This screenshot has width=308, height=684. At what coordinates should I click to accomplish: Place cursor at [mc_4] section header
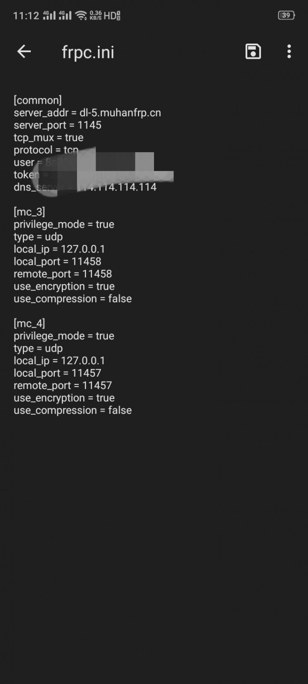pyautogui.click(x=29, y=323)
